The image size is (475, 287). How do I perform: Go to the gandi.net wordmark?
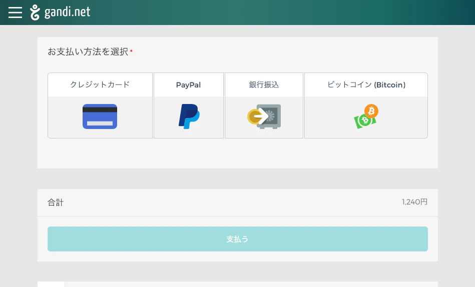[x=67, y=12]
